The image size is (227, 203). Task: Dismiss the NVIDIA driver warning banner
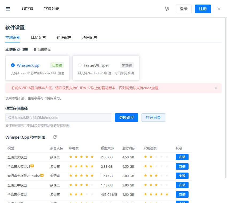click(x=216, y=88)
